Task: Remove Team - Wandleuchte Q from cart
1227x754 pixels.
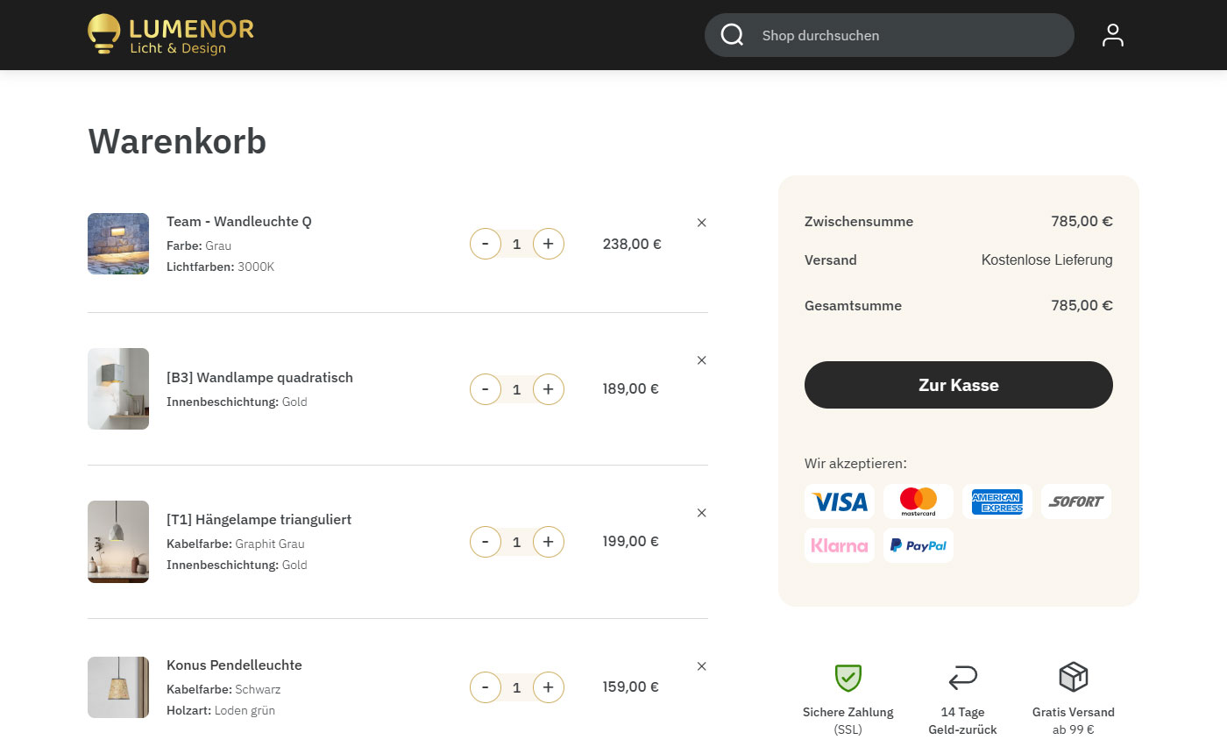Action: click(701, 223)
